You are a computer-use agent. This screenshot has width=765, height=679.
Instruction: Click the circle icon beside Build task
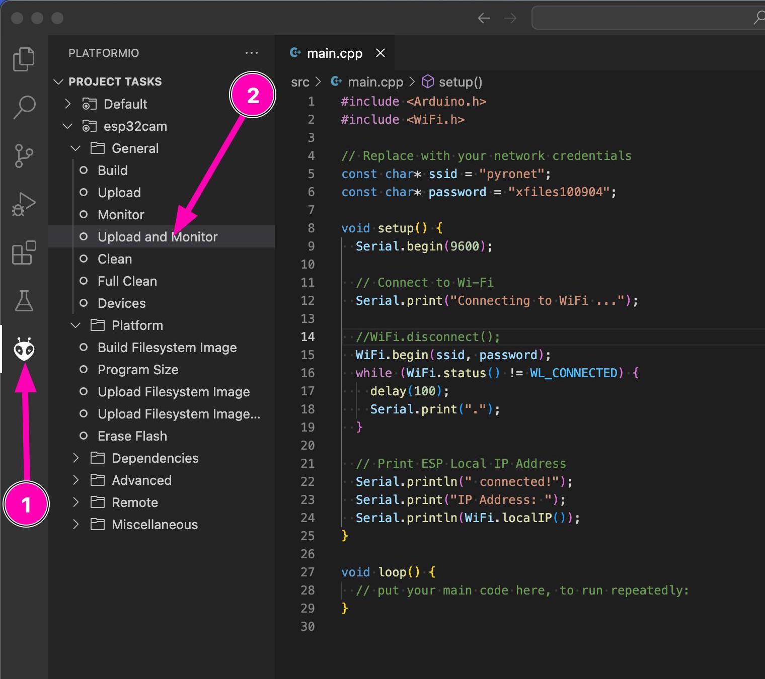[84, 171]
